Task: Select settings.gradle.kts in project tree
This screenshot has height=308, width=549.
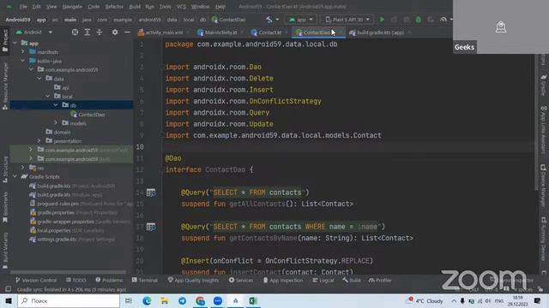Action: coord(57,240)
